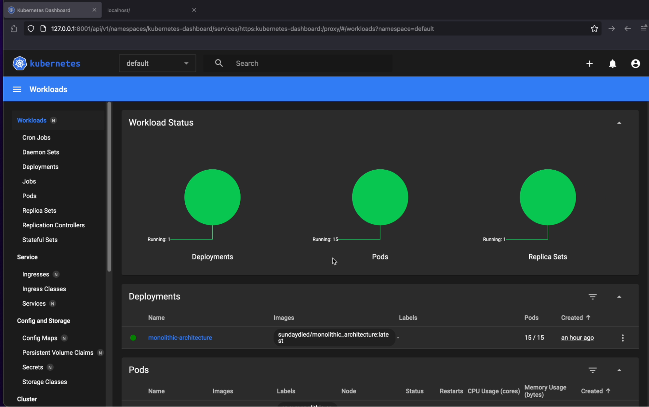
Task: Click Memory Usage column header in Pods
Action: [545, 391]
